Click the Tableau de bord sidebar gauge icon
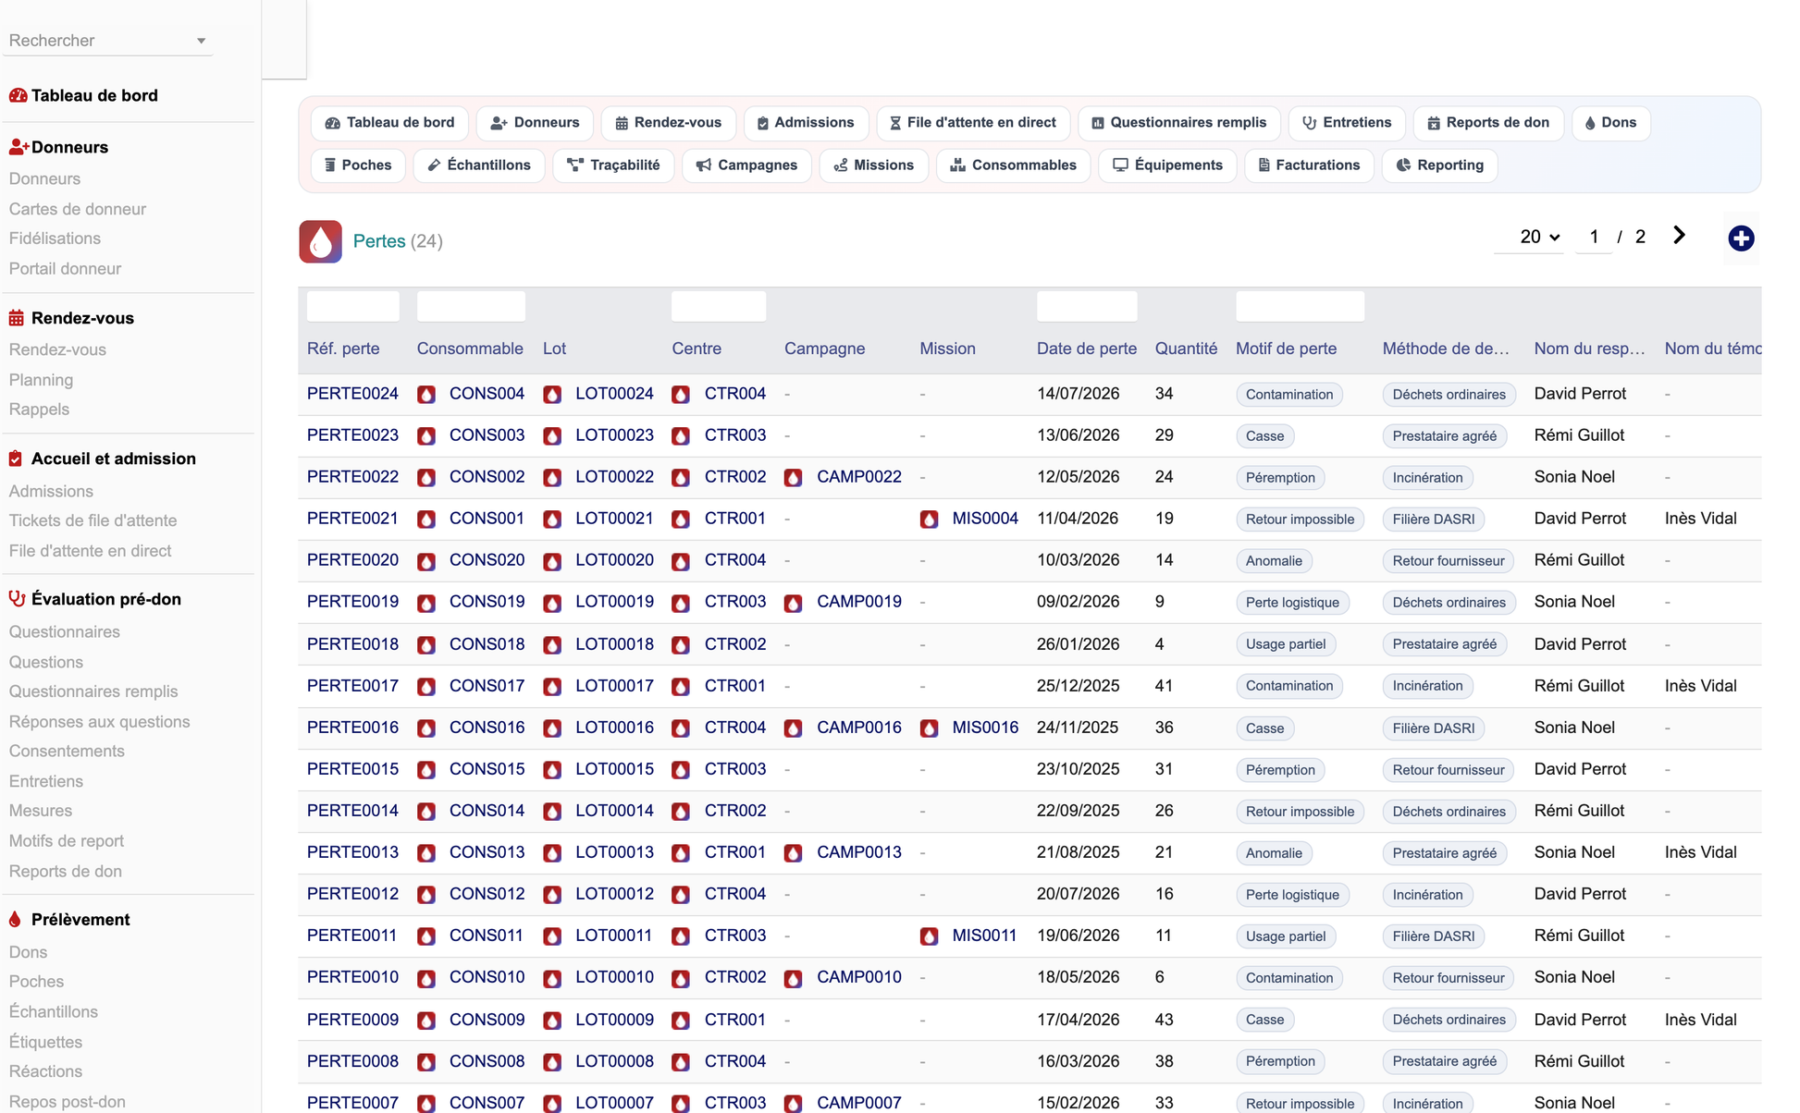 tap(18, 95)
